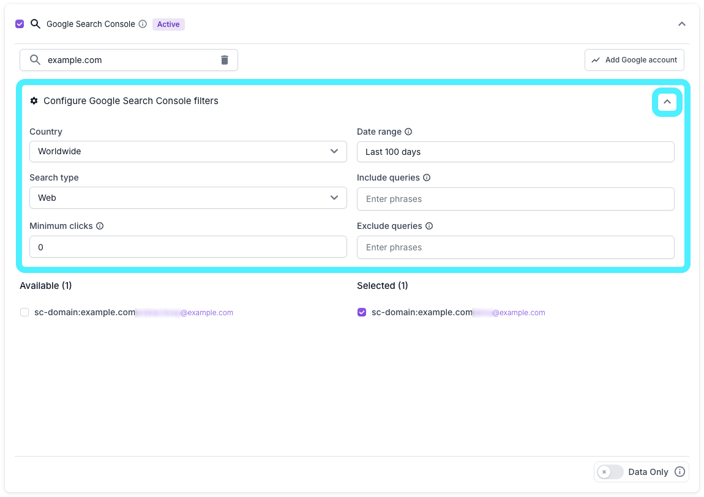Check the Available sc-domain:example.com checkbox

[24, 312]
